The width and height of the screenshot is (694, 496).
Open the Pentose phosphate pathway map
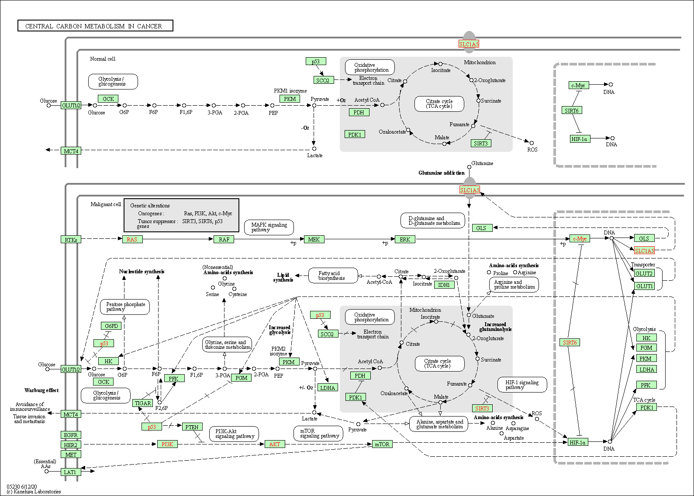pos(125,307)
